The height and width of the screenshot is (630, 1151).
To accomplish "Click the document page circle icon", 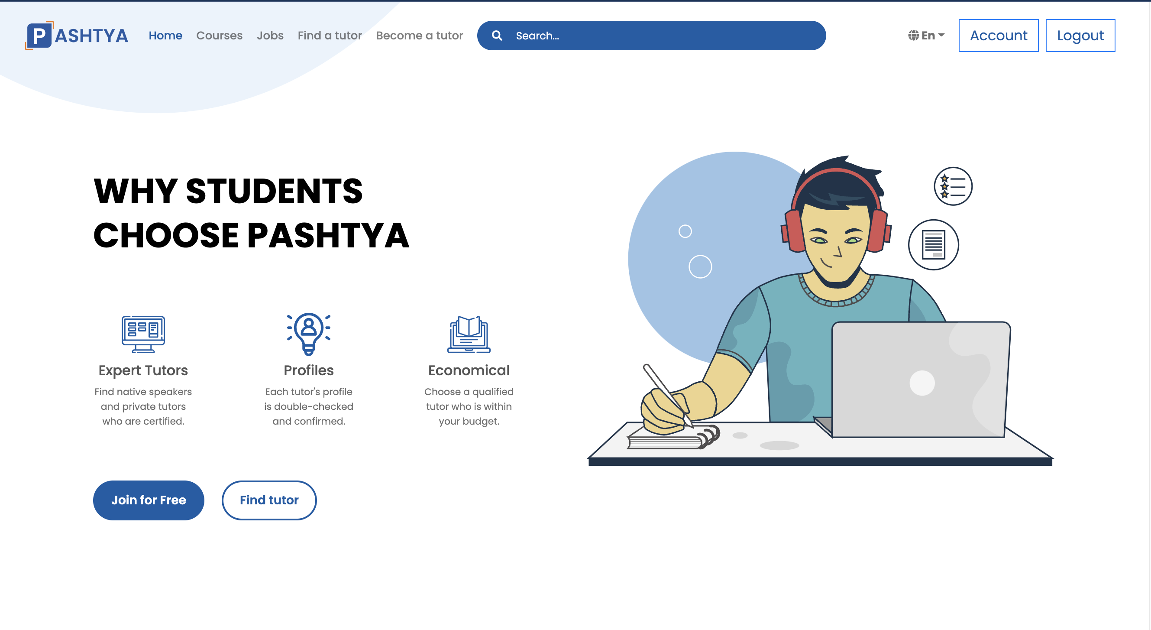I will 933,244.
